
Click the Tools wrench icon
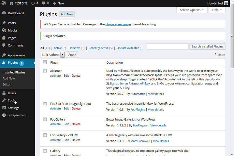click(x=4, y=100)
